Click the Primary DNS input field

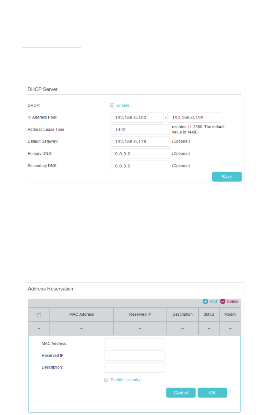[x=140, y=154]
